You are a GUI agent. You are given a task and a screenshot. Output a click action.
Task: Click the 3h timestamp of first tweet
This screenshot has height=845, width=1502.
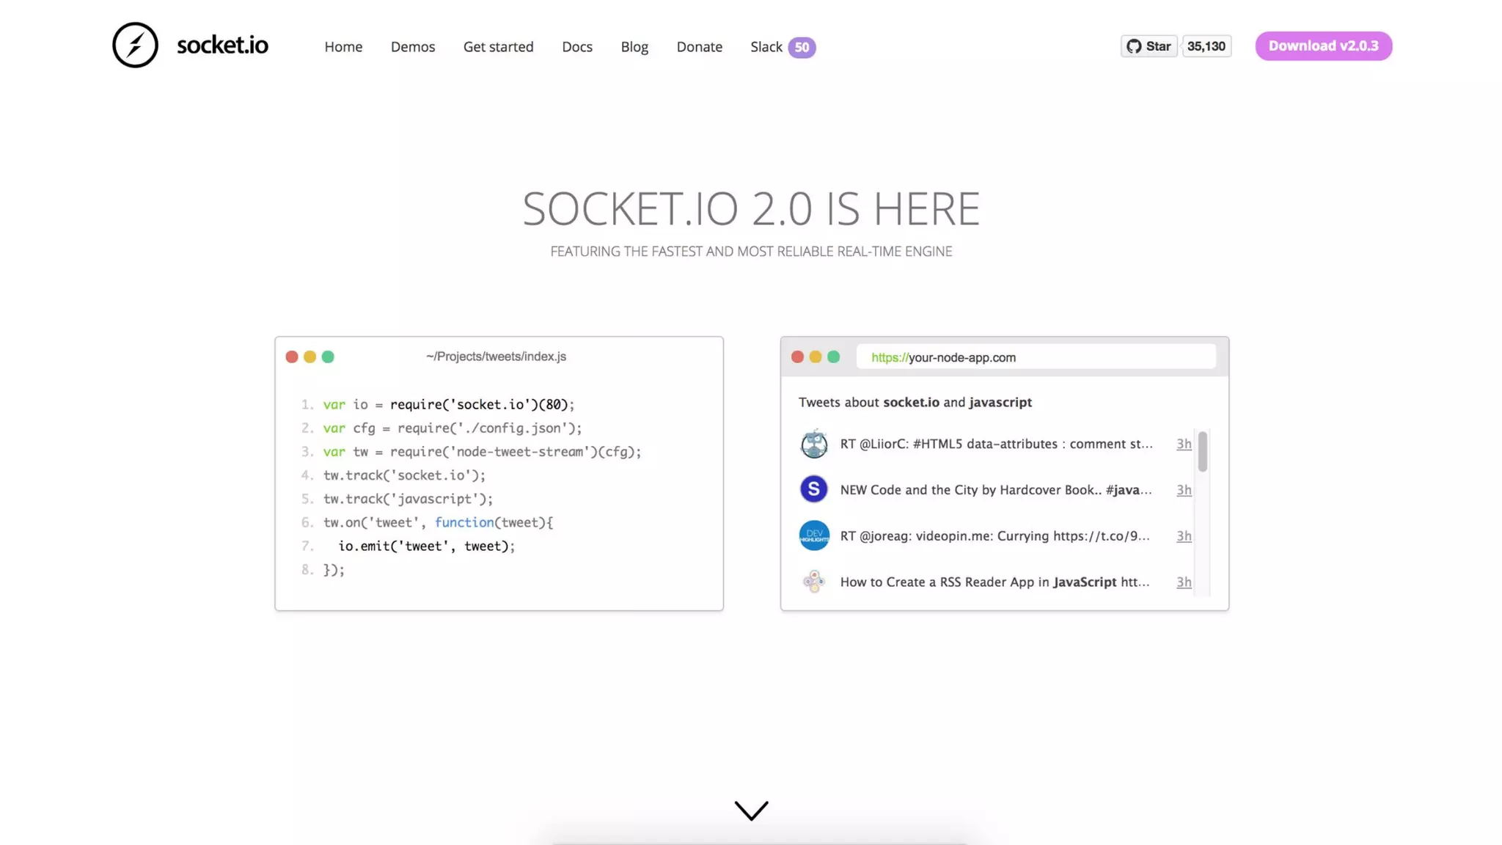1183,444
